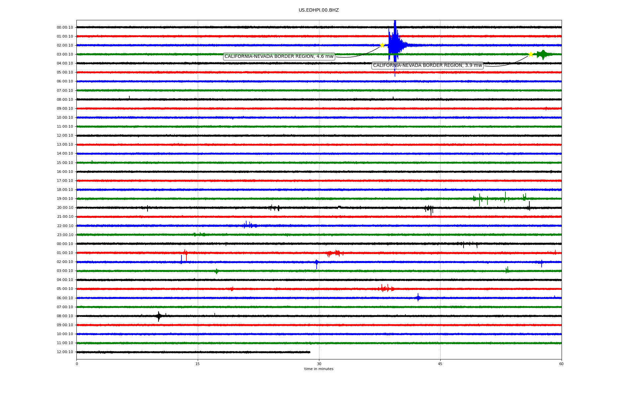Select the 21:00:10 trace label
This screenshot has height=399, width=638.
pyautogui.click(x=65, y=217)
